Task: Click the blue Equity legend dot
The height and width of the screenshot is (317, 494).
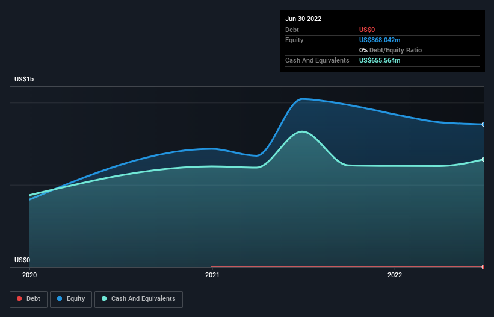Action: coord(60,298)
